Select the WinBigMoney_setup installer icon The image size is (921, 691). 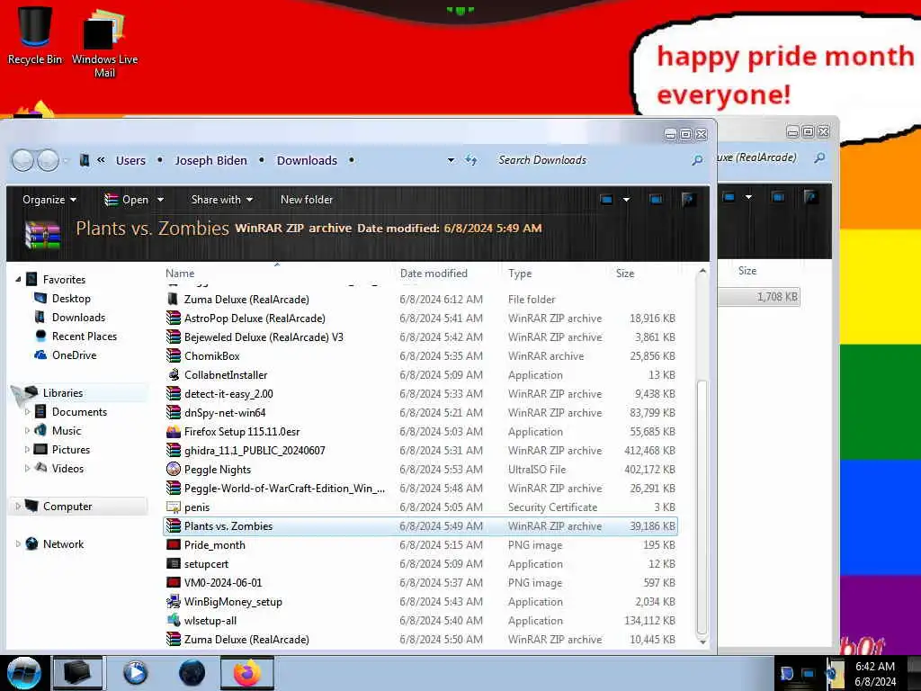pos(174,602)
